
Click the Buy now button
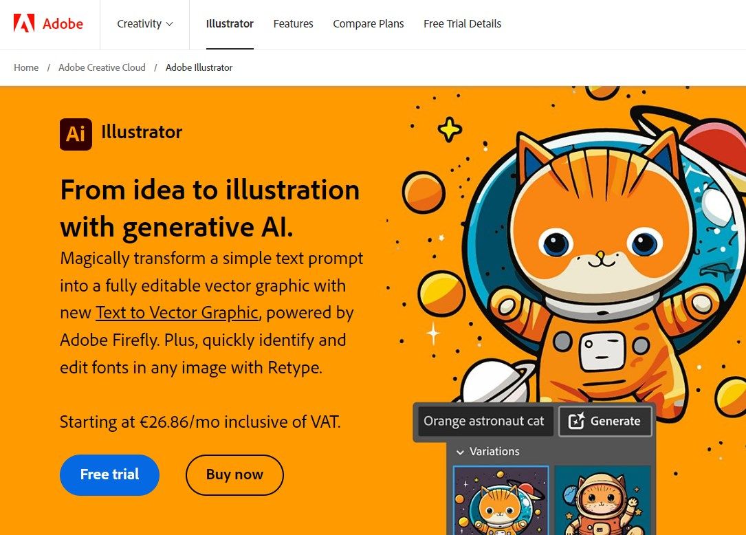pos(234,474)
